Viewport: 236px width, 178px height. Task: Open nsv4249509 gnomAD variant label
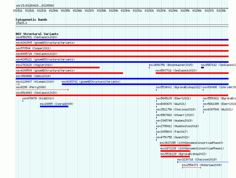(x=45, y=70)
